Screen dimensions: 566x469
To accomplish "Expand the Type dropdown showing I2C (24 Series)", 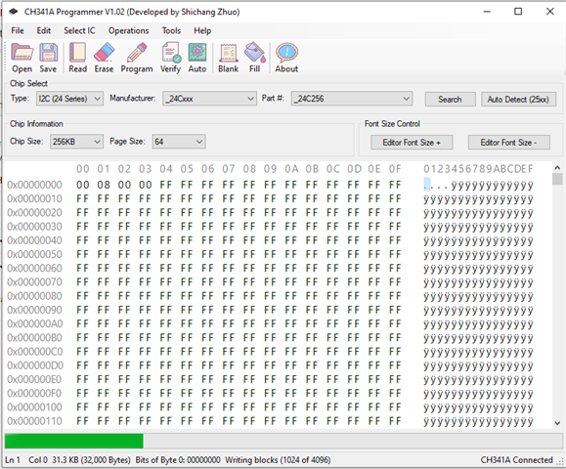I will [69, 99].
